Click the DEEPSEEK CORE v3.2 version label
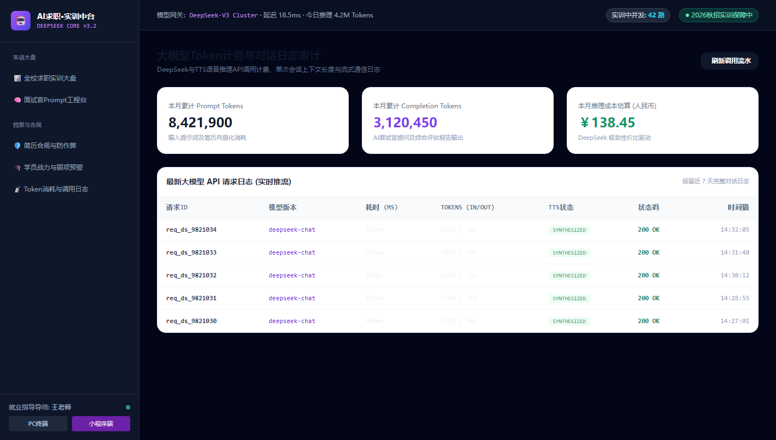 click(x=66, y=26)
